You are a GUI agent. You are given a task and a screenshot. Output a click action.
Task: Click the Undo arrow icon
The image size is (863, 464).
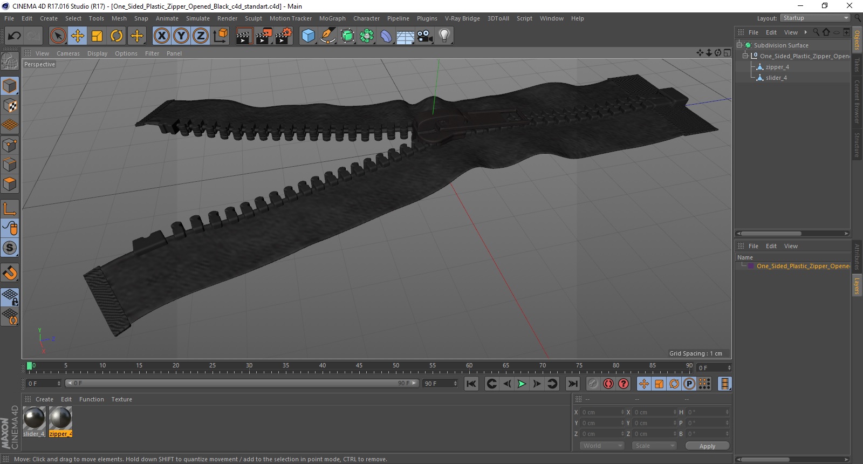click(15, 36)
